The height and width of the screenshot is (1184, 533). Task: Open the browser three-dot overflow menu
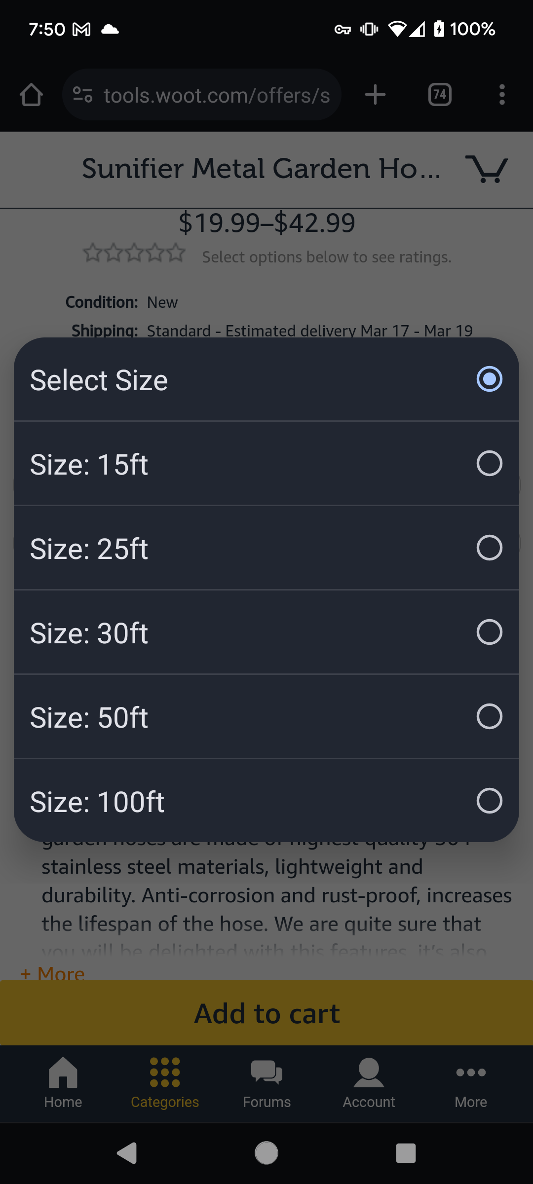(502, 95)
